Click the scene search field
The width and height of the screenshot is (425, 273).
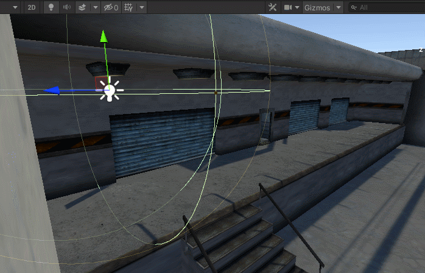click(387, 7)
